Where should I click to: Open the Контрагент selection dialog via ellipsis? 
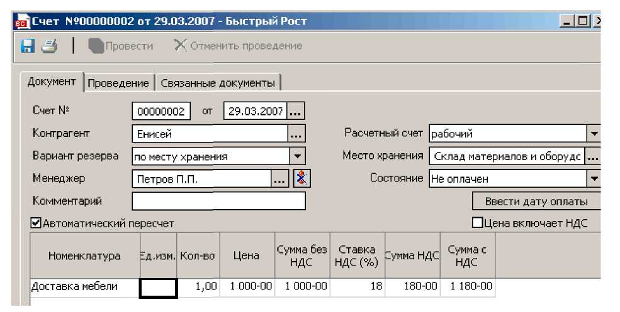point(296,134)
